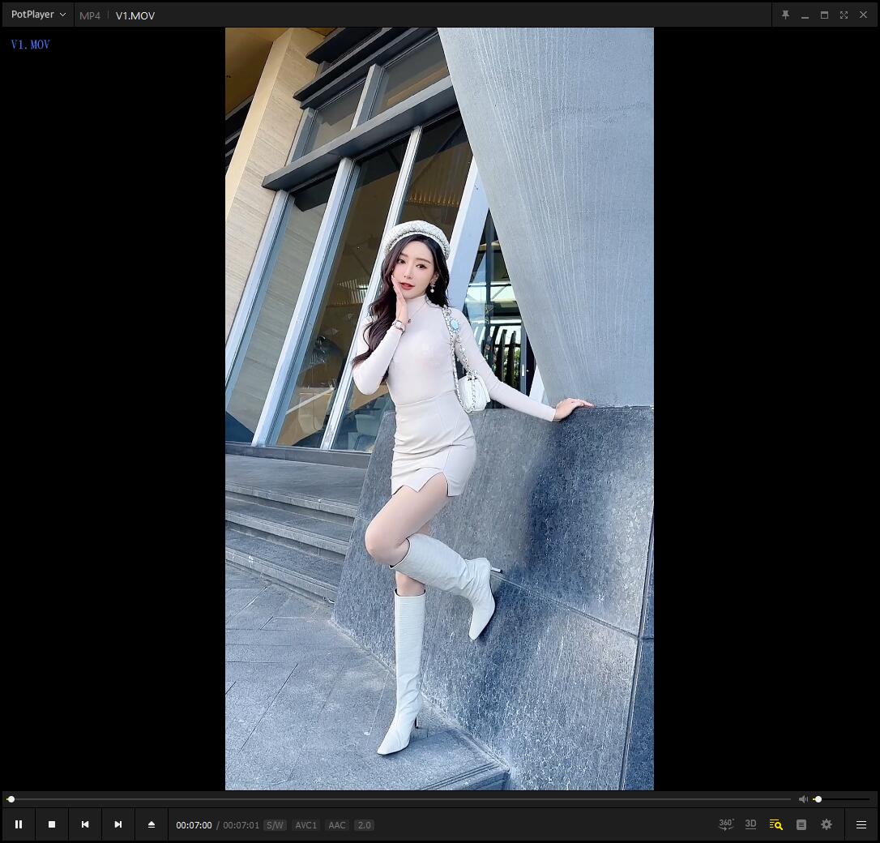Screen dimensions: 880x843
Task: Select the MP4 tab label in title bar
Action: [90, 15]
